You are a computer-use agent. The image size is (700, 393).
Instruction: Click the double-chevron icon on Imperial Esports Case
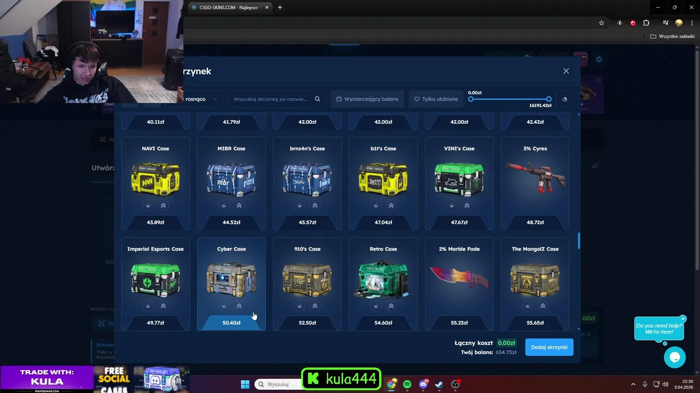point(163,306)
